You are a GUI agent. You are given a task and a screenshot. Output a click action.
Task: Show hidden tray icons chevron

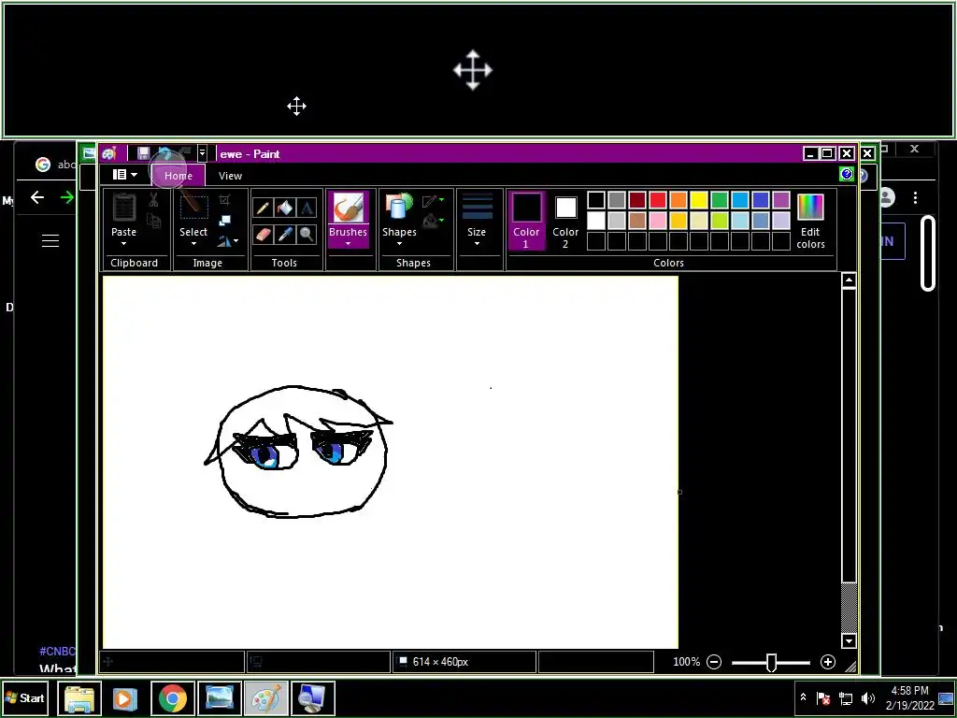click(x=803, y=697)
